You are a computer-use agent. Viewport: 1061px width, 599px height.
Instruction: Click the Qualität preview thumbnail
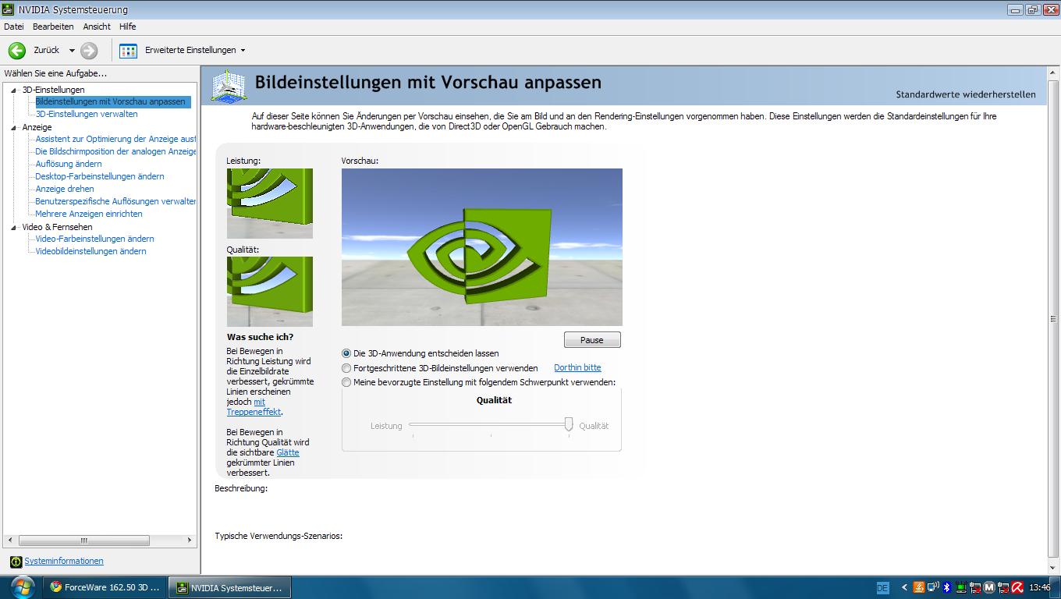click(270, 292)
